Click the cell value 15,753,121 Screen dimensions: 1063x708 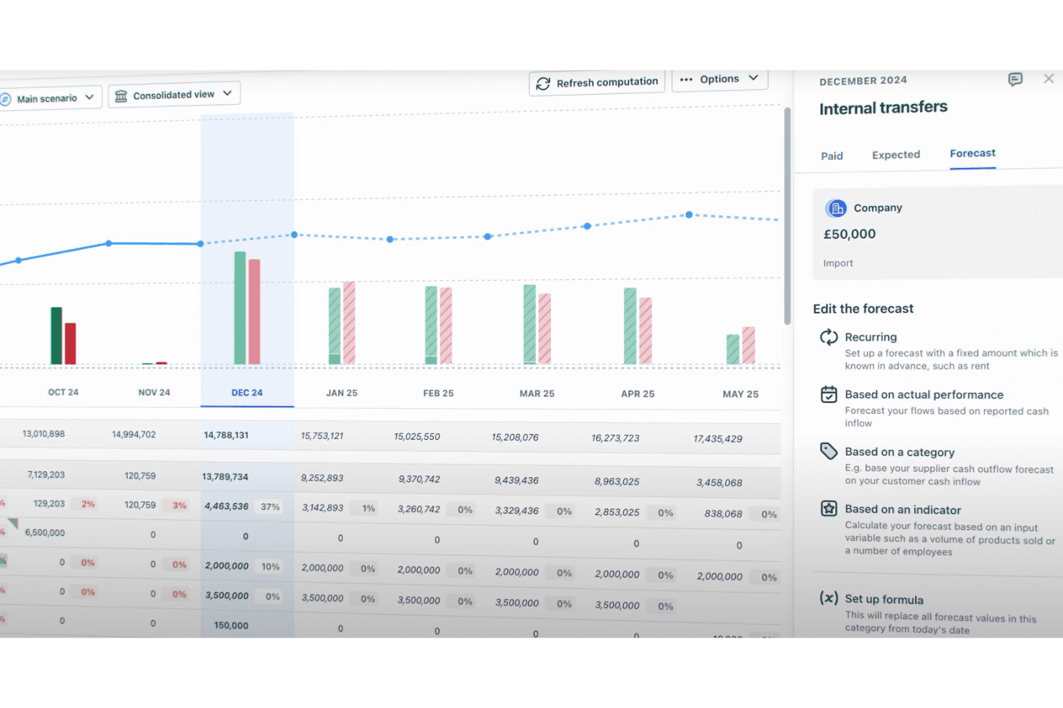click(322, 435)
